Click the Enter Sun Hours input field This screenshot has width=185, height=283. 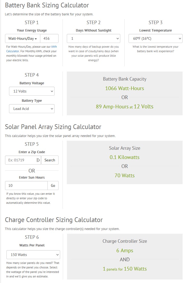pyautogui.click(x=26, y=185)
